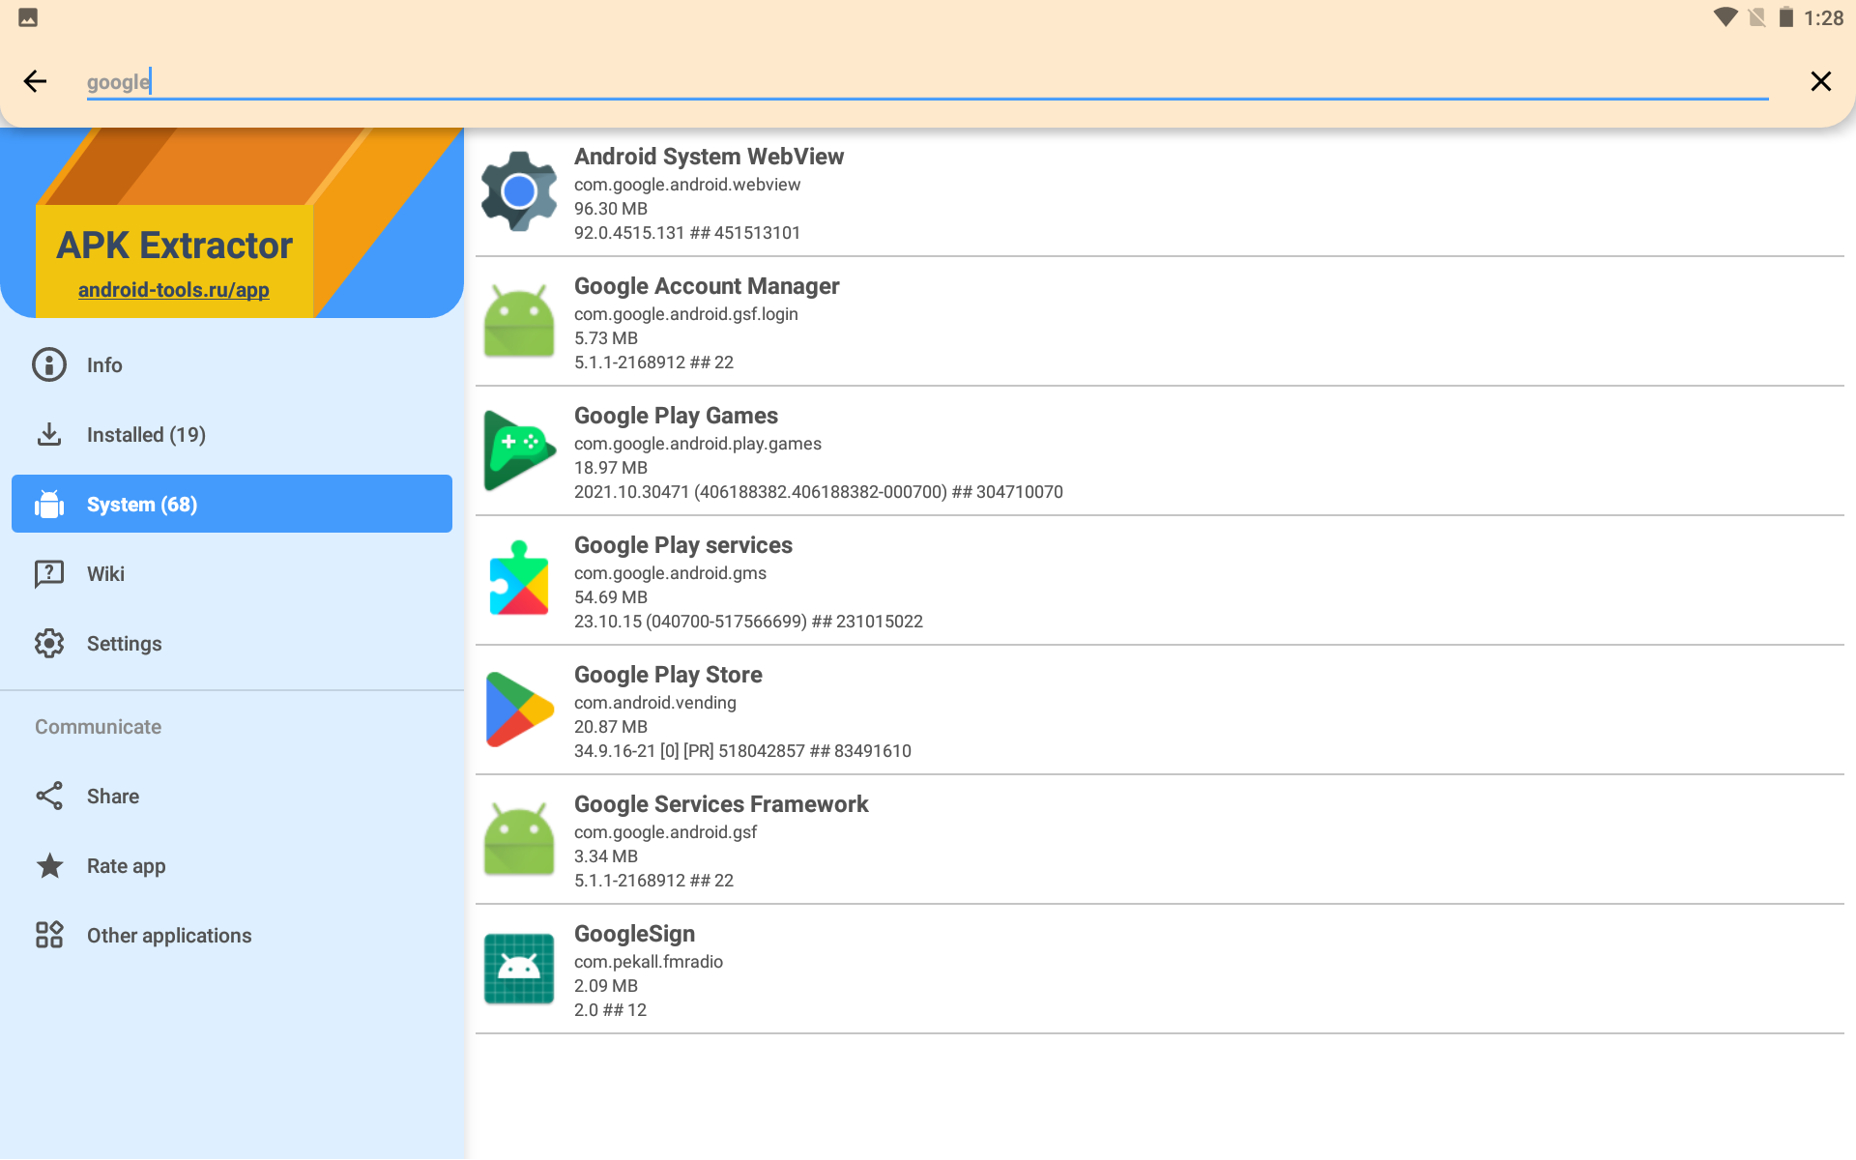Click Play Games version 2021.10.30471 line
1856x1160 pixels.
819,492
